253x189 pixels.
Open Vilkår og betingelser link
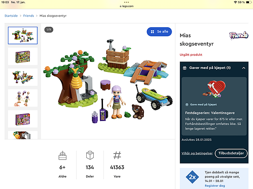pos(197,153)
